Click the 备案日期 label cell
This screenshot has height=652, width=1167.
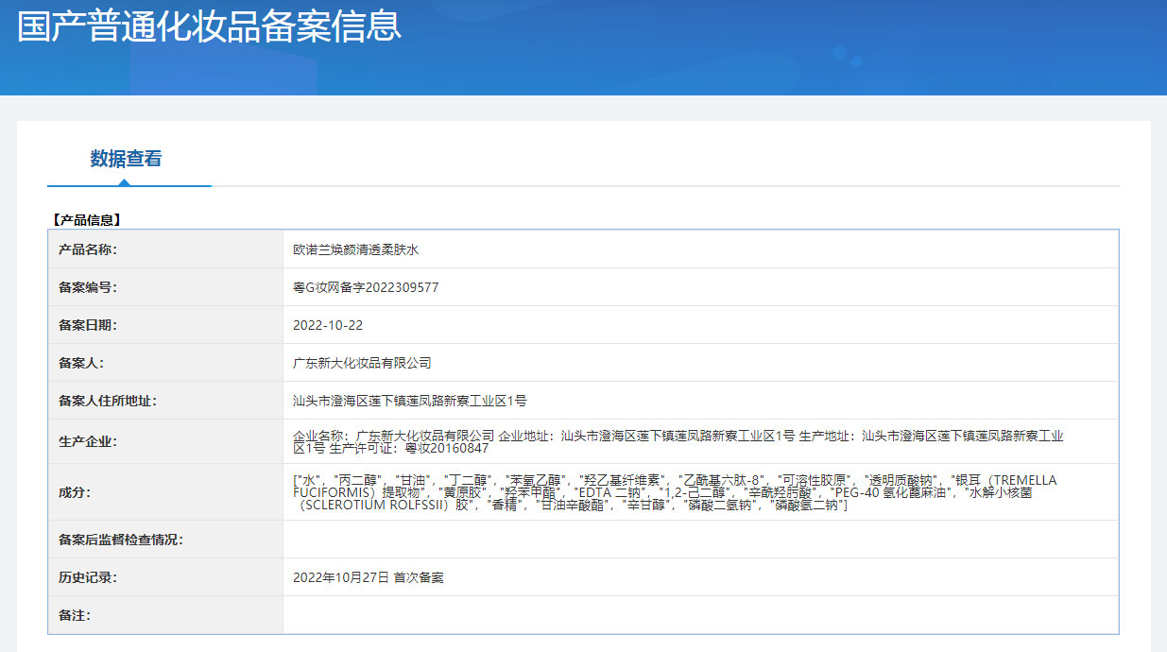[165, 325]
